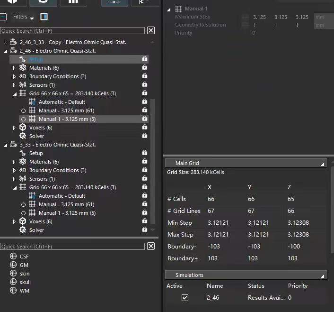The image size is (334, 312).
Task: Click the Voxels cube icon under 2_46
Action: point(23,127)
